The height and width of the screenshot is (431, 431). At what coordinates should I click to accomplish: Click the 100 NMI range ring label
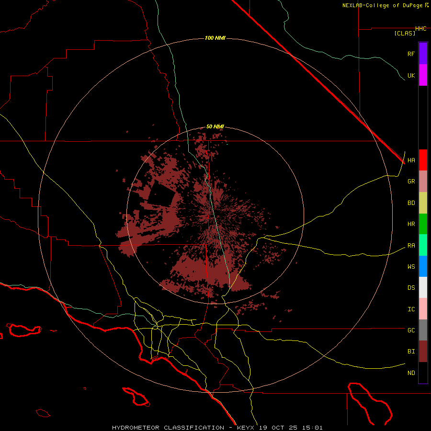click(215, 38)
